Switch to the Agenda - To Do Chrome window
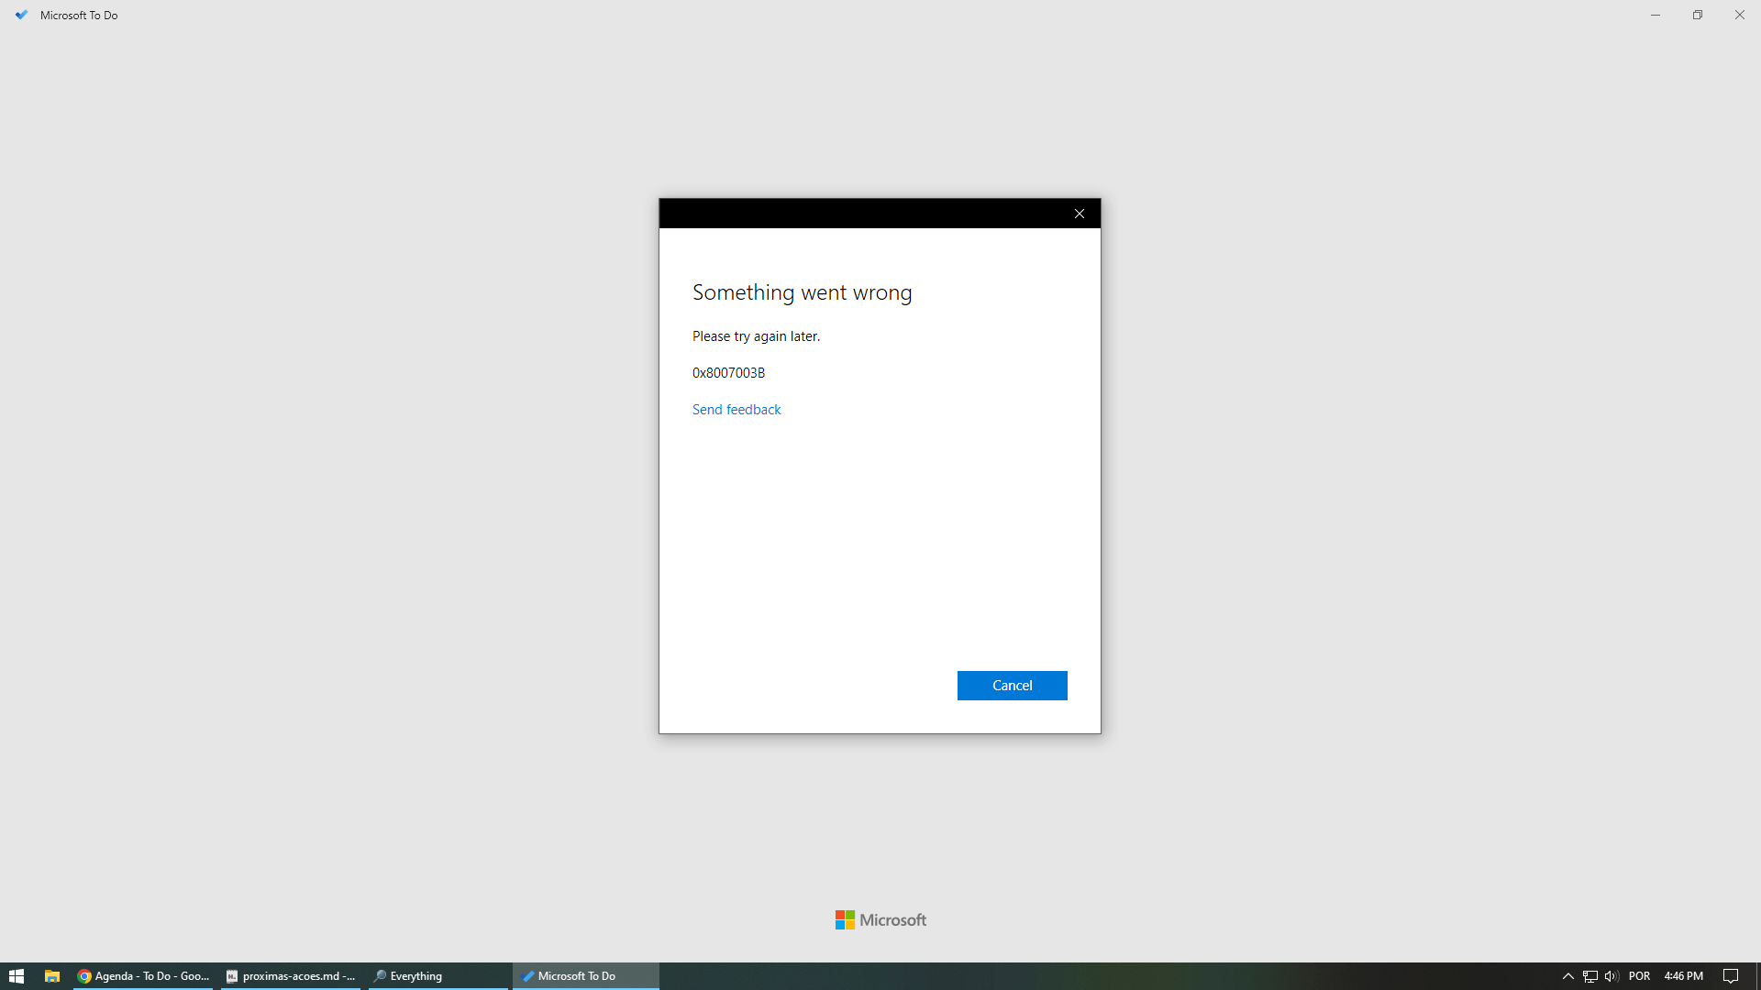 [144, 976]
